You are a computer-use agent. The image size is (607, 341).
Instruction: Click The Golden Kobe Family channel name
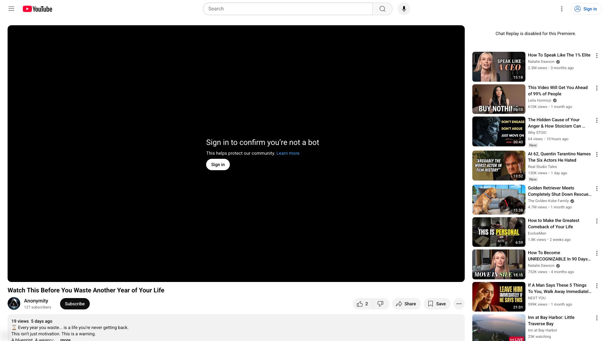coord(548,201)
